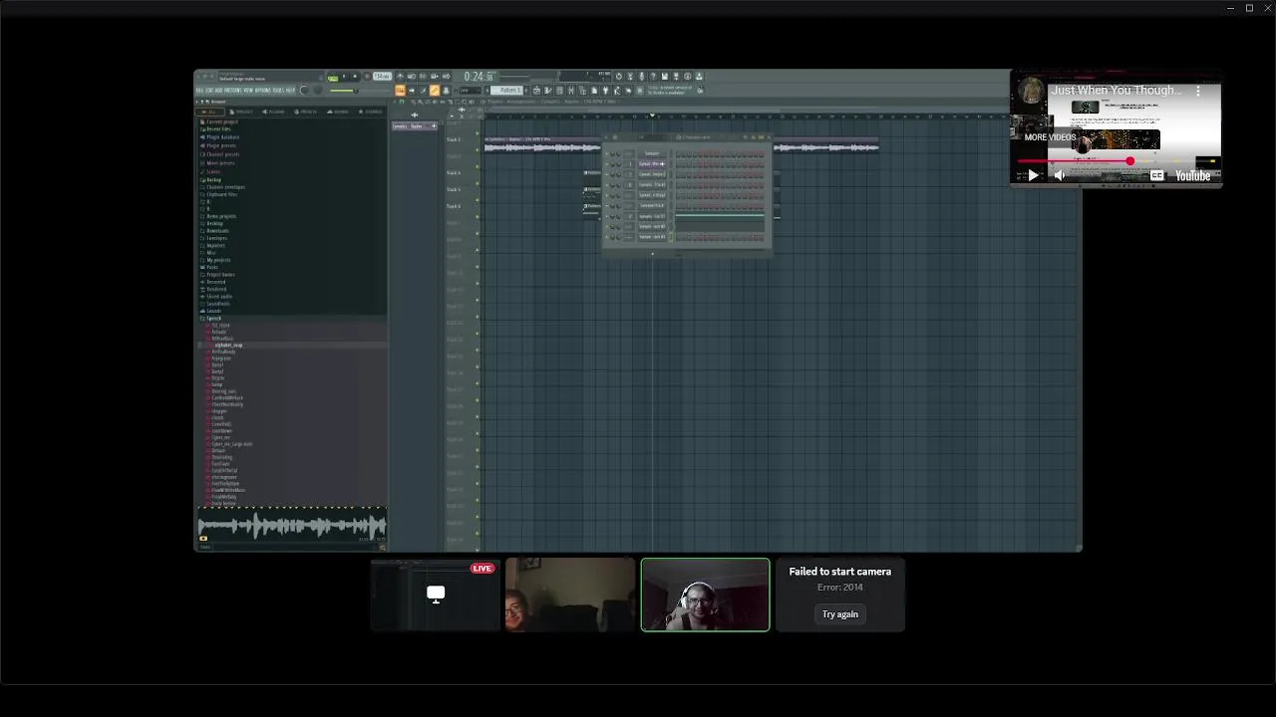The width and height of the screenshot is (1276, 717).
Task: Click the playlist playhead marker on timeline
Action: [653, 116]
